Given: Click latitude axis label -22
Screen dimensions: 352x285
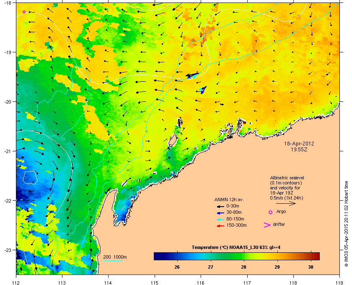Looking at the screenshot, I should [x=8, y=200].
